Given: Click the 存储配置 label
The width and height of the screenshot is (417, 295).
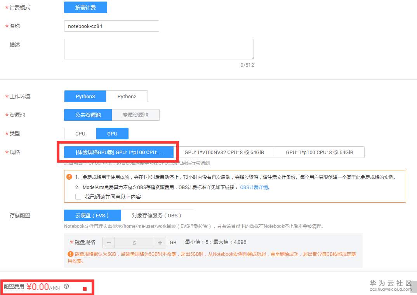Looking at the screenshot, I should coord(20,215).
